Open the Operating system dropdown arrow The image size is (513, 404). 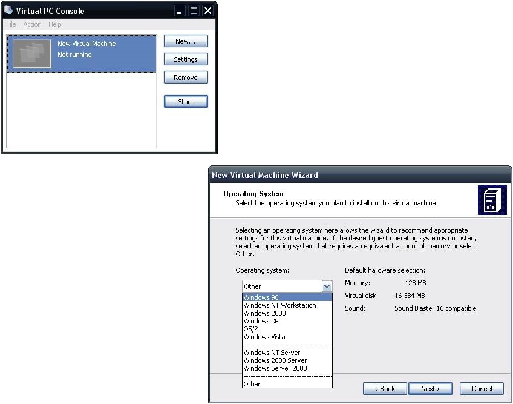[x=327, y=286]
